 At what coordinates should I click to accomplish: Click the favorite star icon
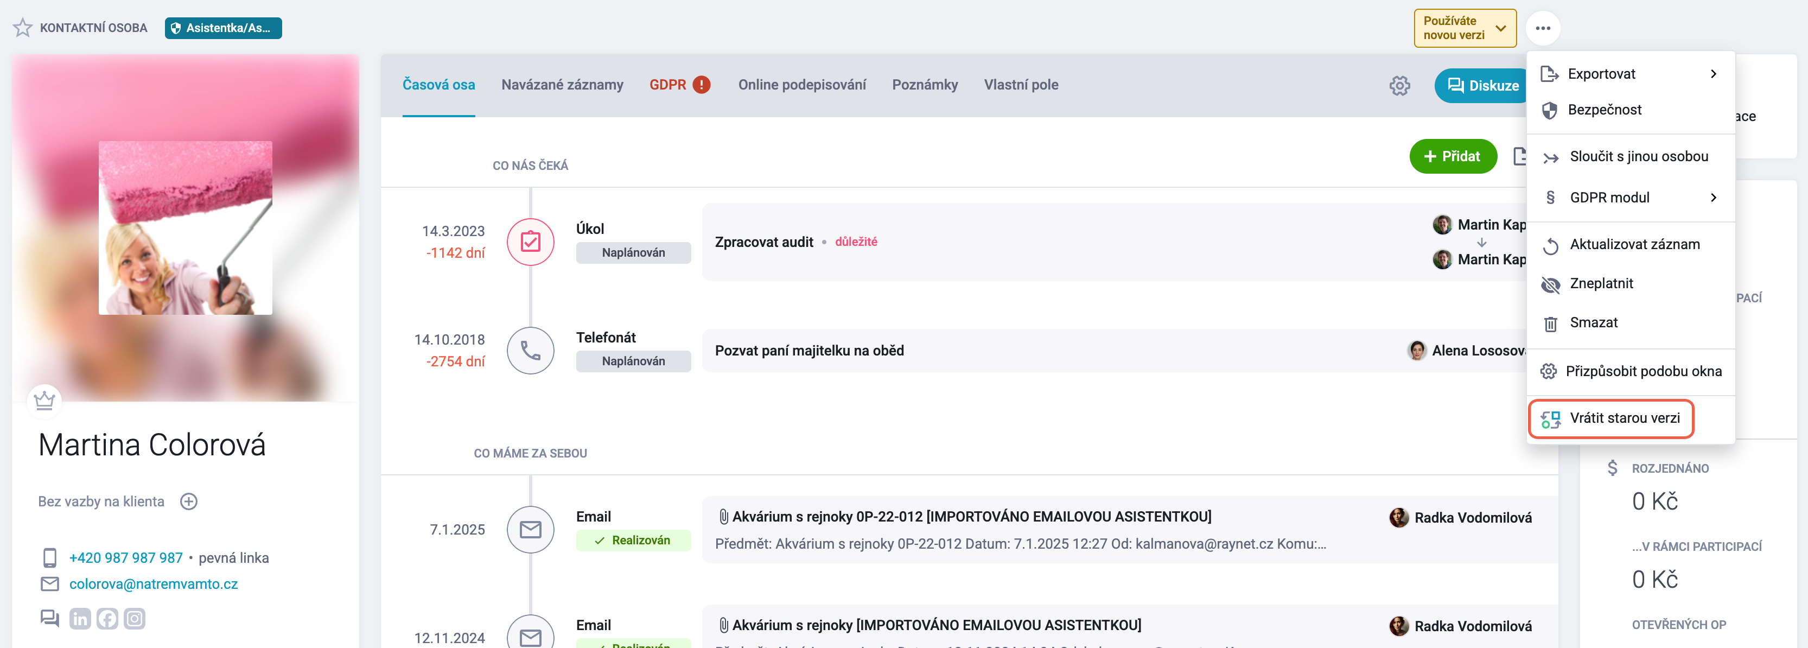pos(22,28)
